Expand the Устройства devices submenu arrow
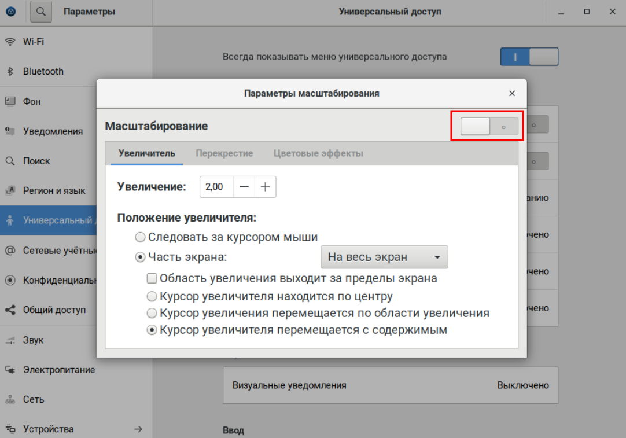The image size is (626, 438). 138,429
